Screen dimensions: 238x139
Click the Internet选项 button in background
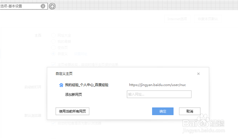click(x=177, y=19)
